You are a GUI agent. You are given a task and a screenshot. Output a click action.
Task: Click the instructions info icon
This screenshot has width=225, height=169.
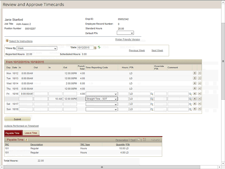7,41
